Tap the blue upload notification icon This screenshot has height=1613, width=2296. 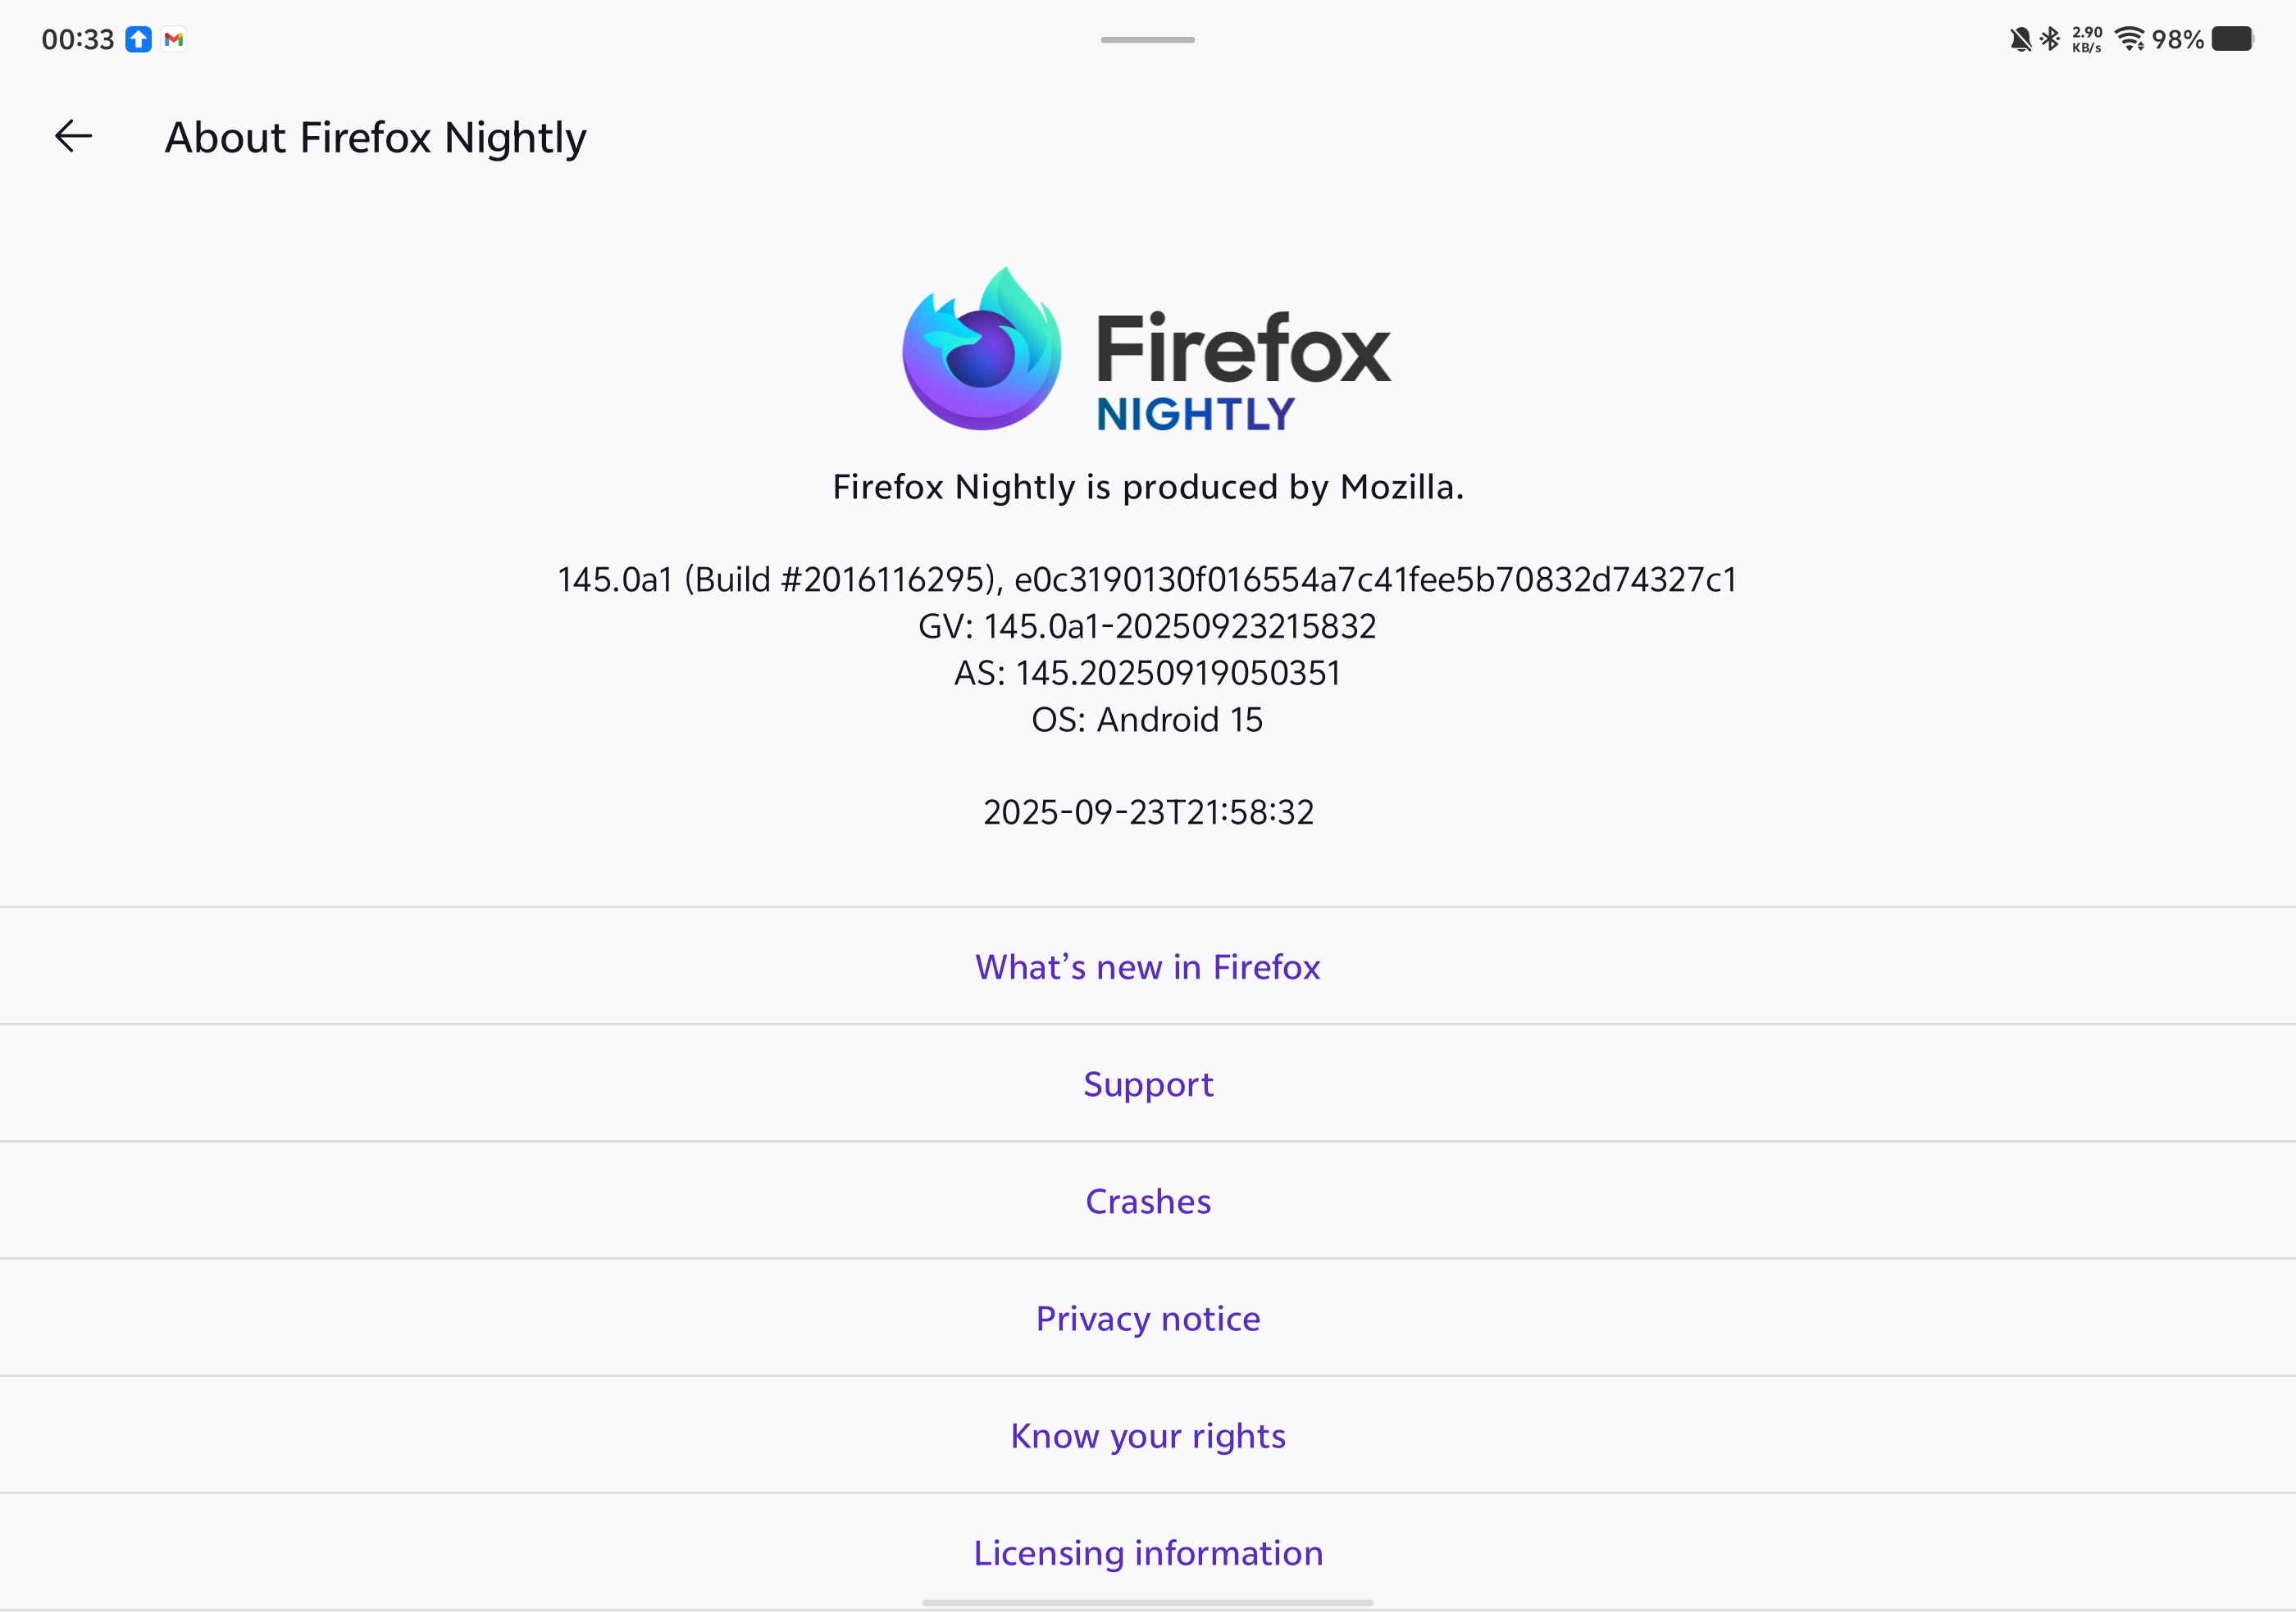139,40
